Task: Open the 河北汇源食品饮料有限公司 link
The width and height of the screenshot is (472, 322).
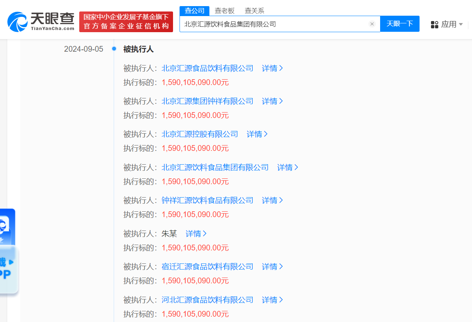Action: (207, 300)
